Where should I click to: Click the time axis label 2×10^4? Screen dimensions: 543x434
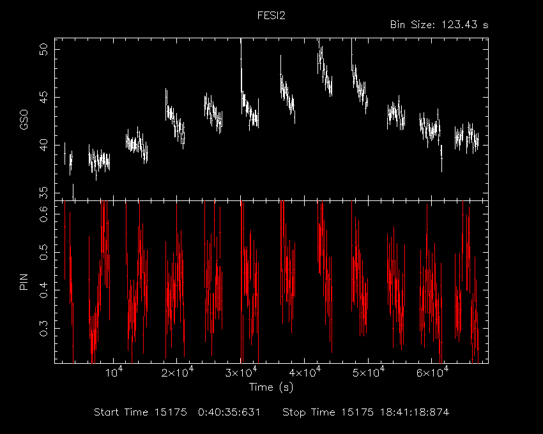[x=178, y=372]
